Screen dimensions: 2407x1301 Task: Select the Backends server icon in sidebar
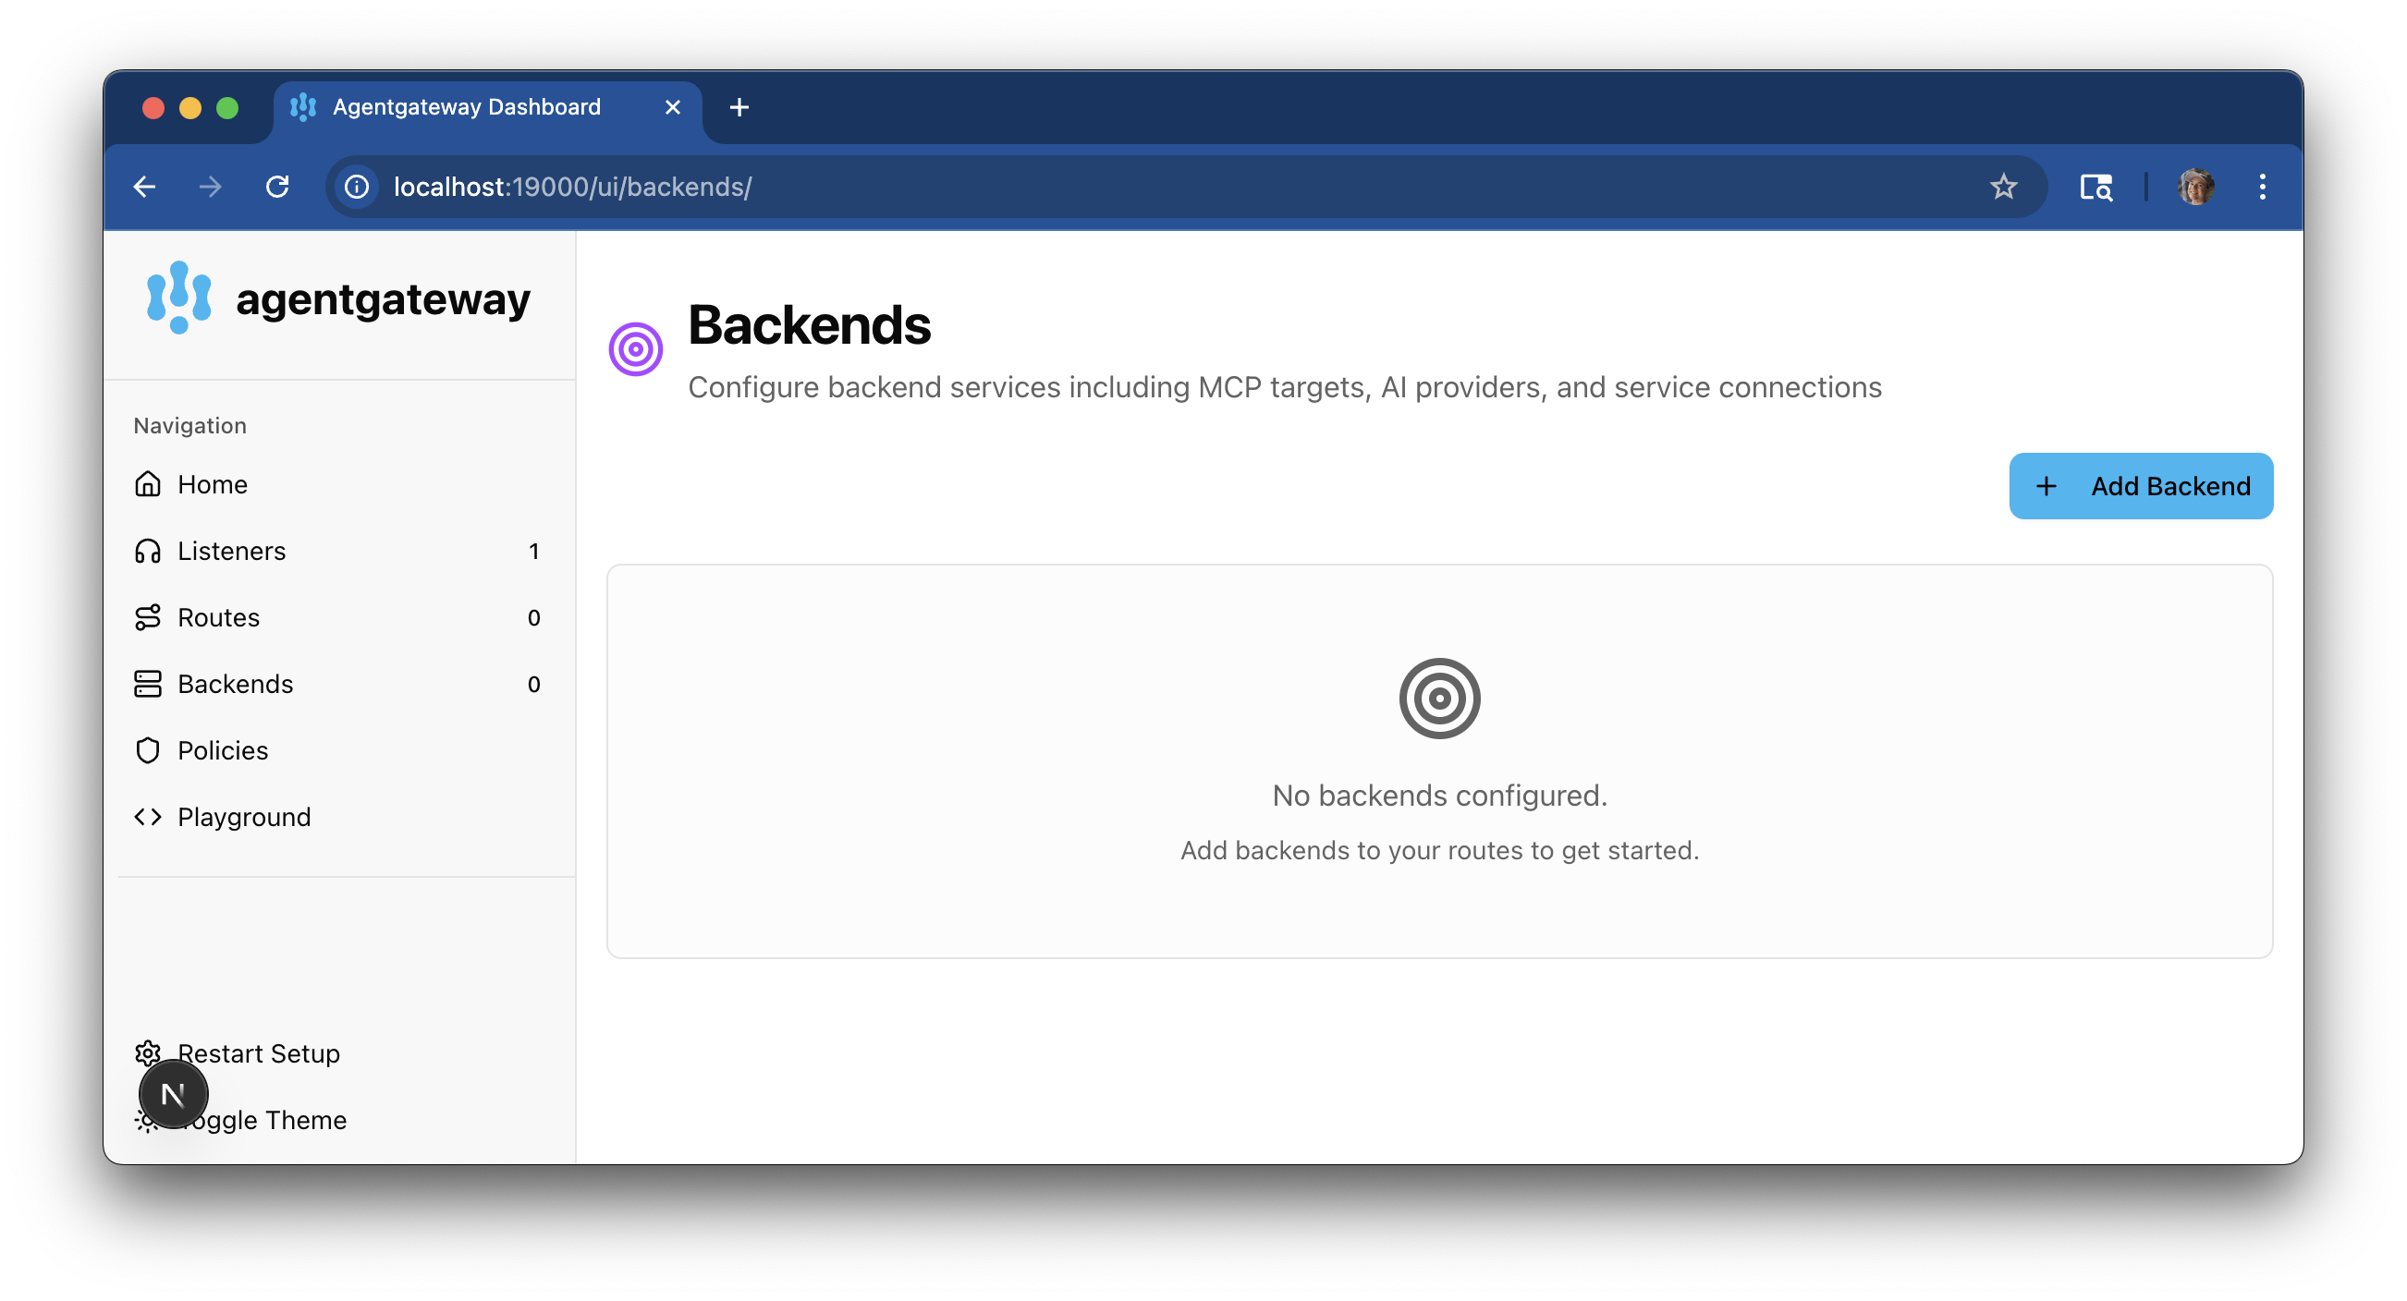(148, 684)
